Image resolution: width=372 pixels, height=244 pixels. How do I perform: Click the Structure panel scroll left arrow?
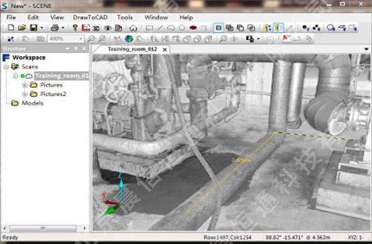point(5,228)
